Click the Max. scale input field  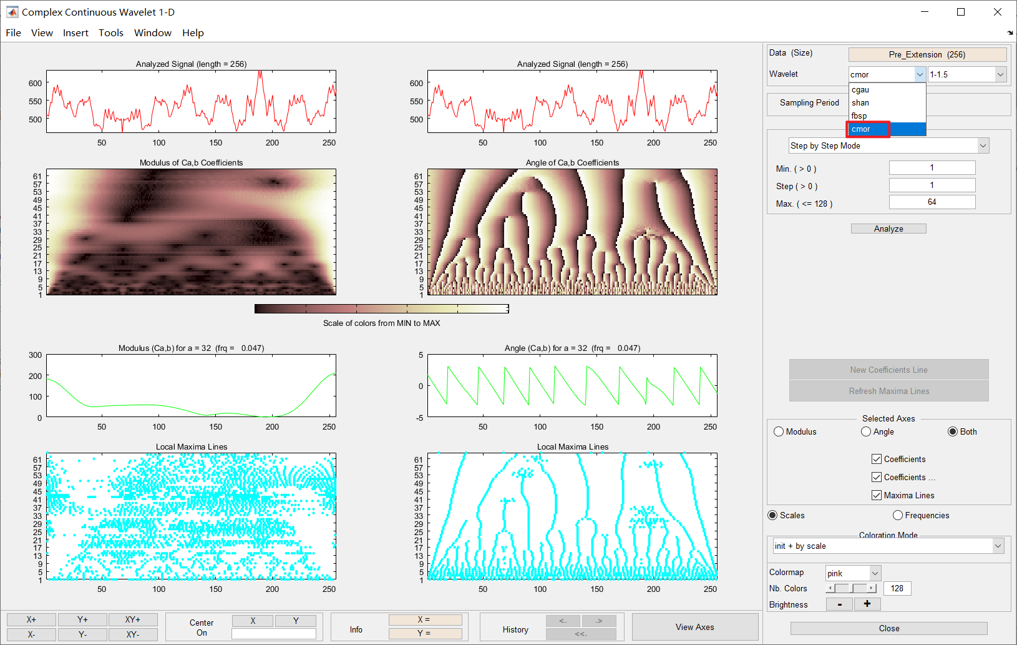click(932, 202)
